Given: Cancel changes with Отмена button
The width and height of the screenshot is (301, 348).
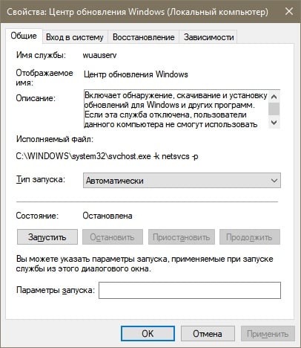Looking at the screenshot, I should tap(208, 334).
